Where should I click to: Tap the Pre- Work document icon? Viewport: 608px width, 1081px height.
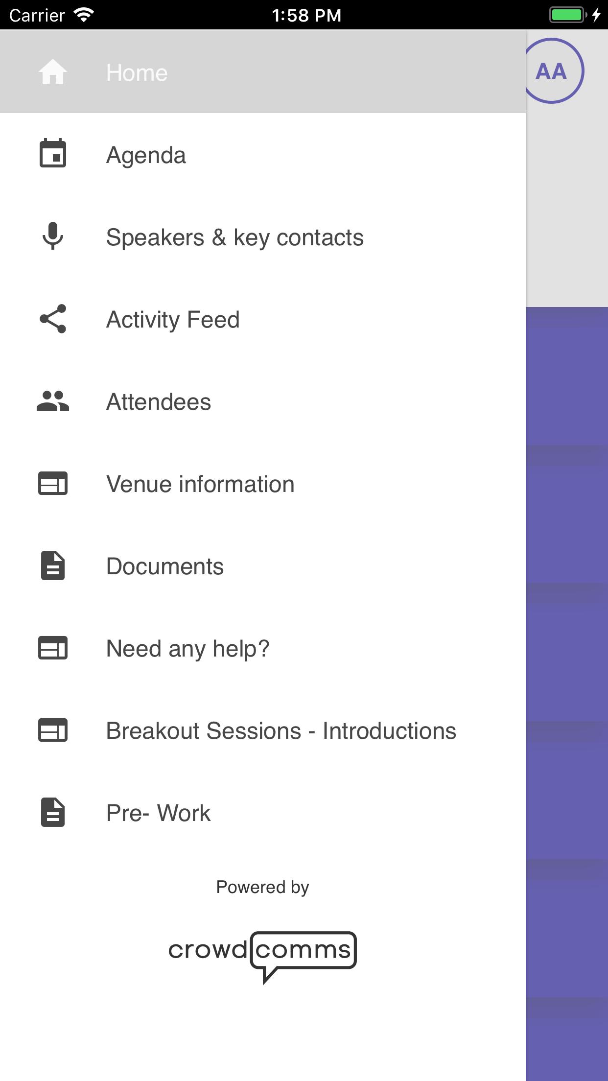click(x=53, y=813)
